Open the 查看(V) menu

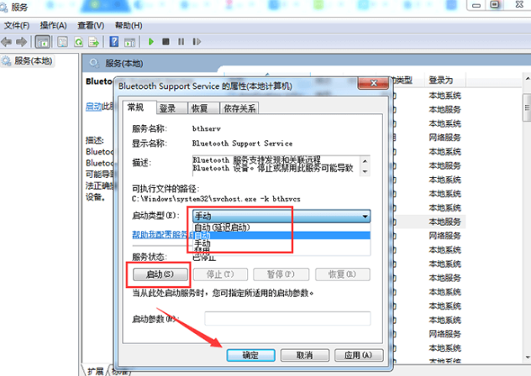point(91,25)
